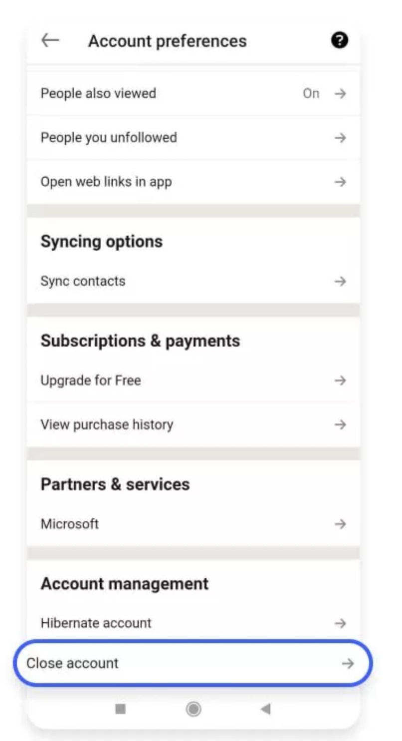402x741 pixels.
Task: Tap the arrow next to Close account
Action: pos(348,663)
